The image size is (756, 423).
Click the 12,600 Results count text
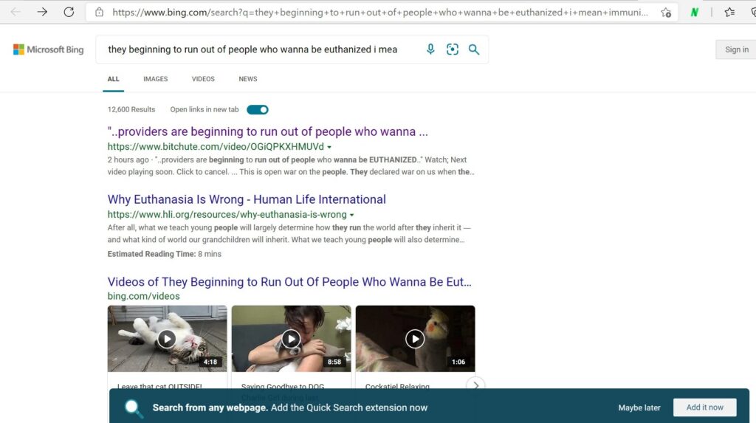(x=131, y=109)
